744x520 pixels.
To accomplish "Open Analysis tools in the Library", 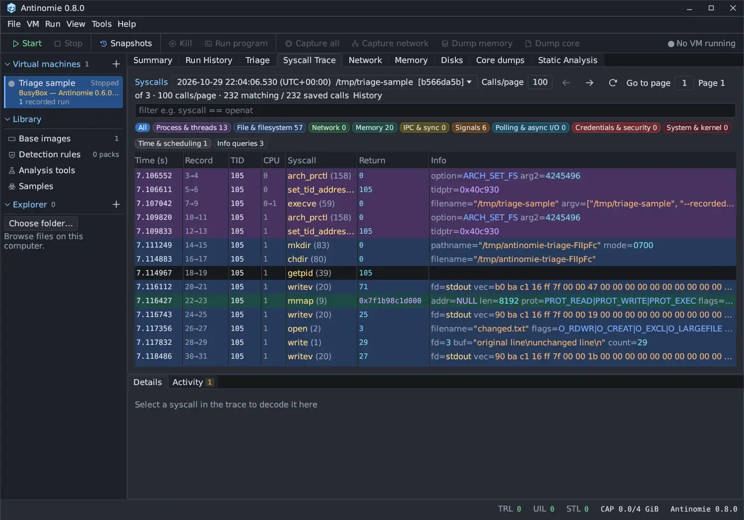I will point(63,170).
